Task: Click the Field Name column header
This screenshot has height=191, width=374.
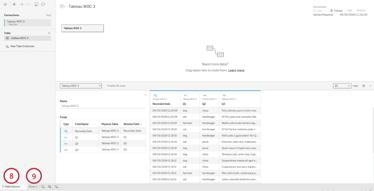Action: pos(82,124)
